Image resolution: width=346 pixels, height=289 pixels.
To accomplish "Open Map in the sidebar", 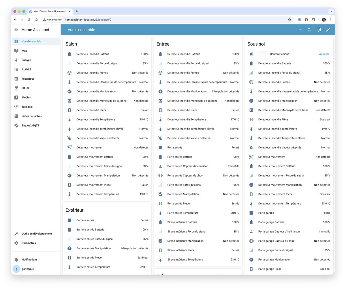I will pyautogui.click(x=36, y=51).
